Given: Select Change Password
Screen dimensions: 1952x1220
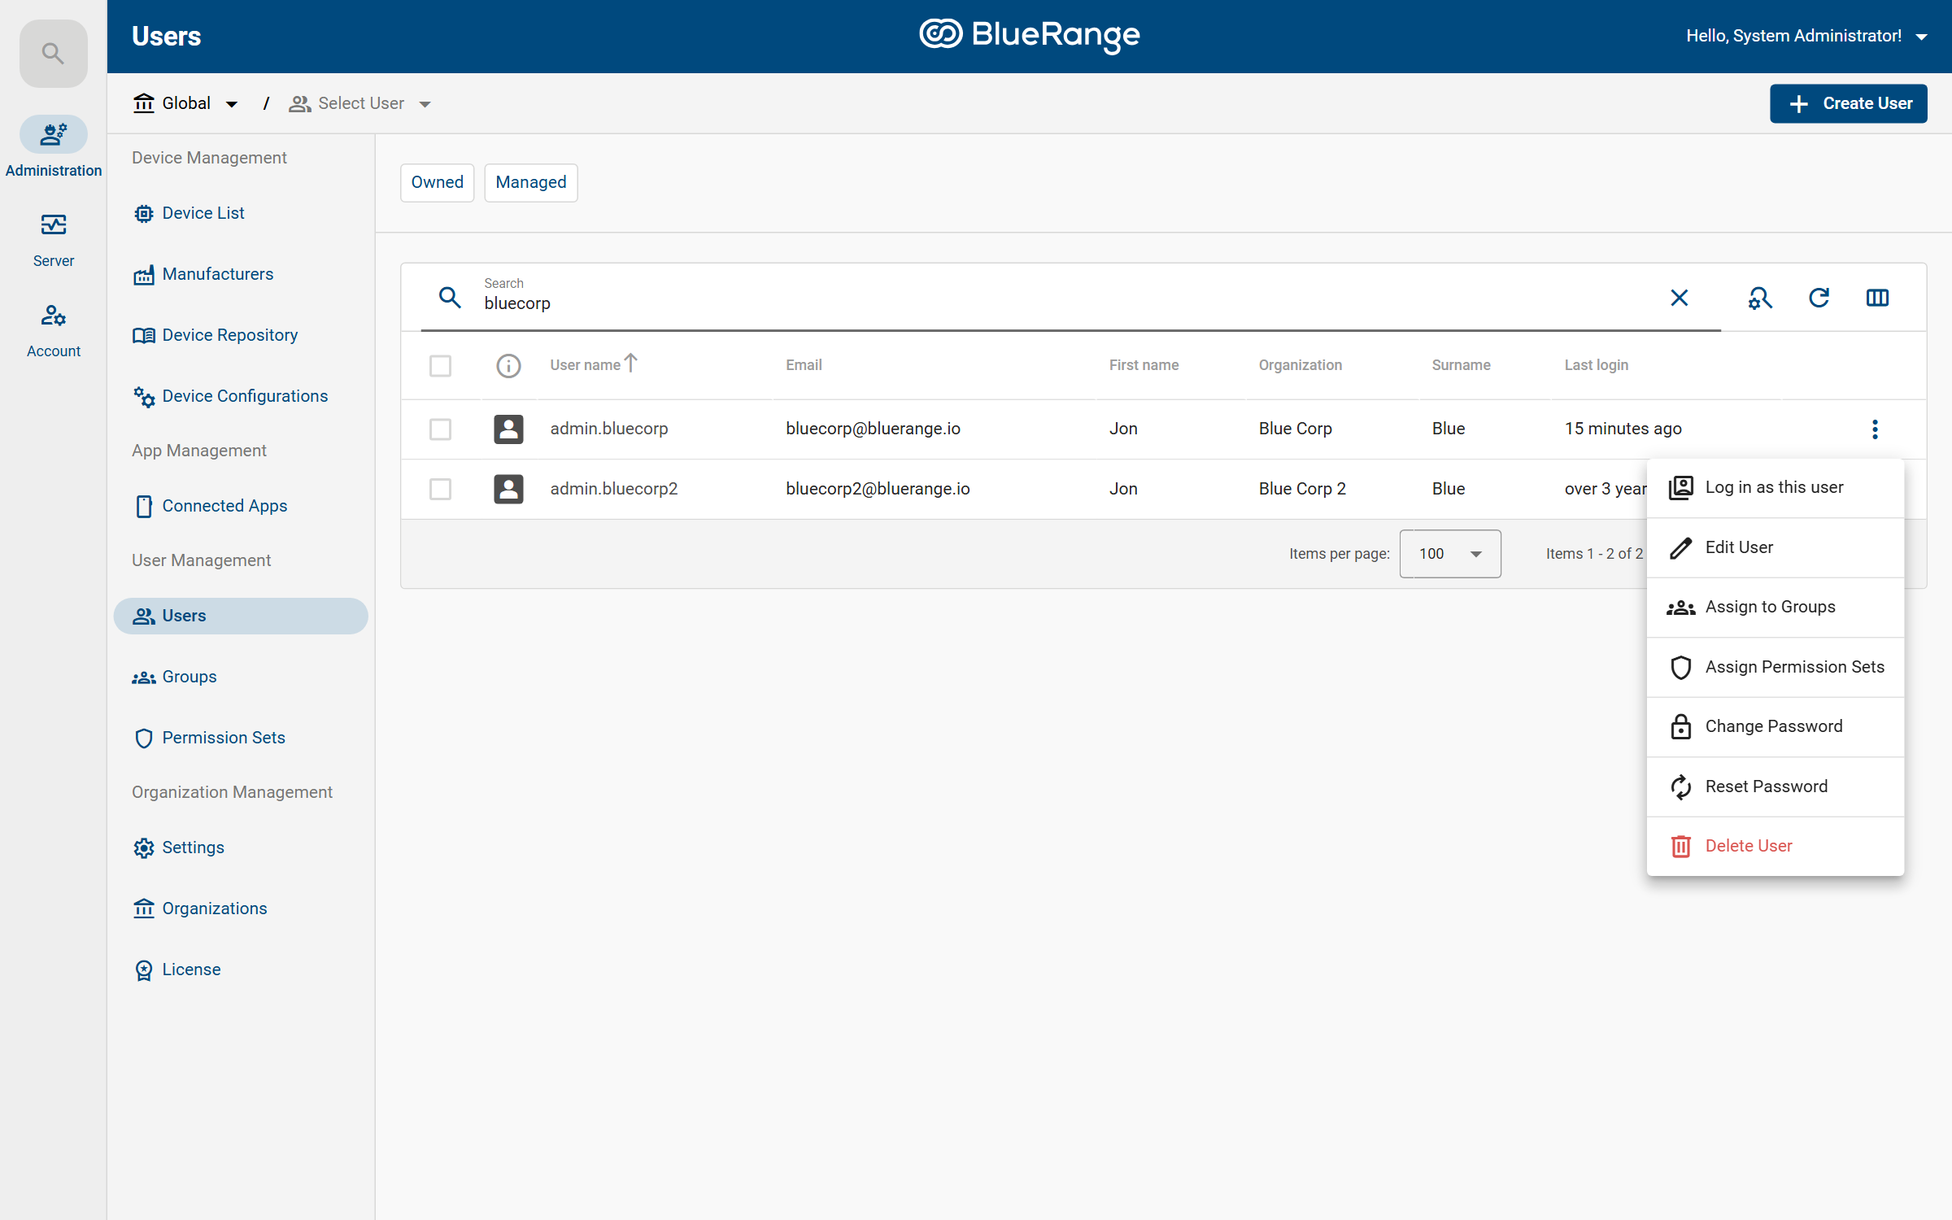Looking at the screenshot, I should click(1775, 726).
